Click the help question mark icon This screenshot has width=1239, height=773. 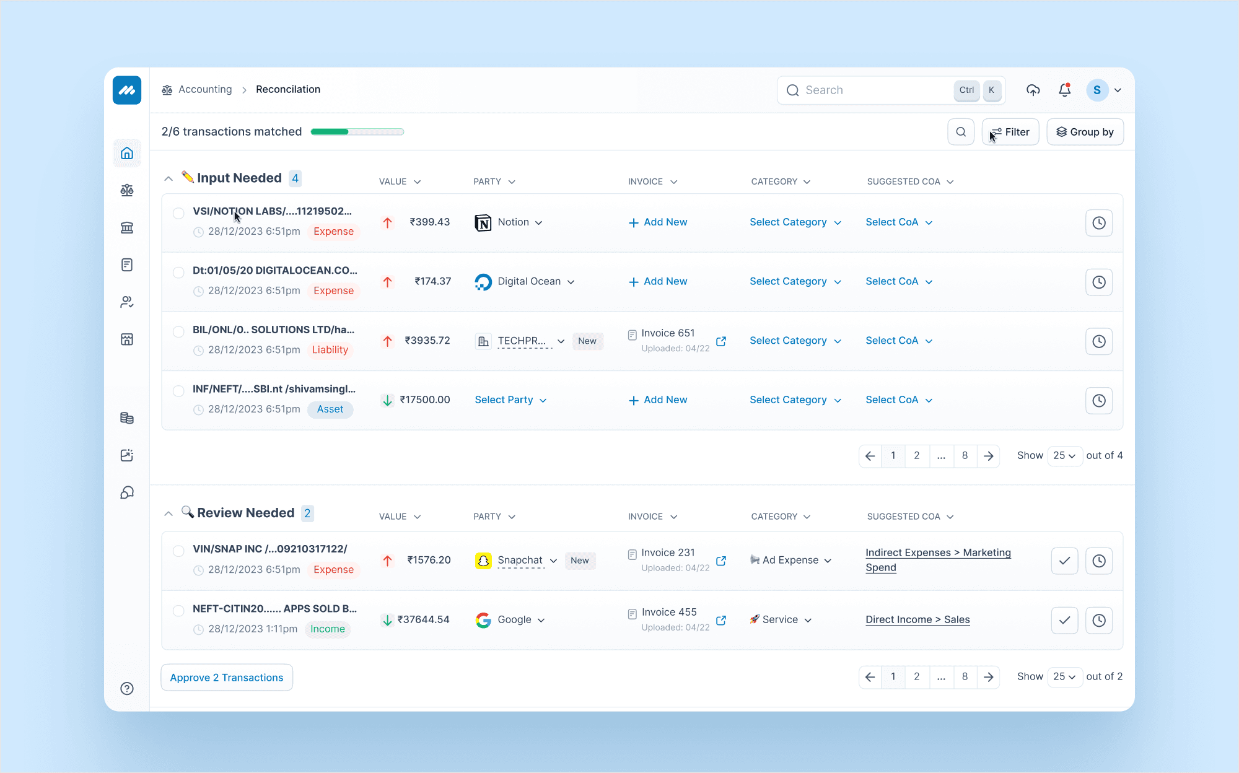(x=127, y=688)
